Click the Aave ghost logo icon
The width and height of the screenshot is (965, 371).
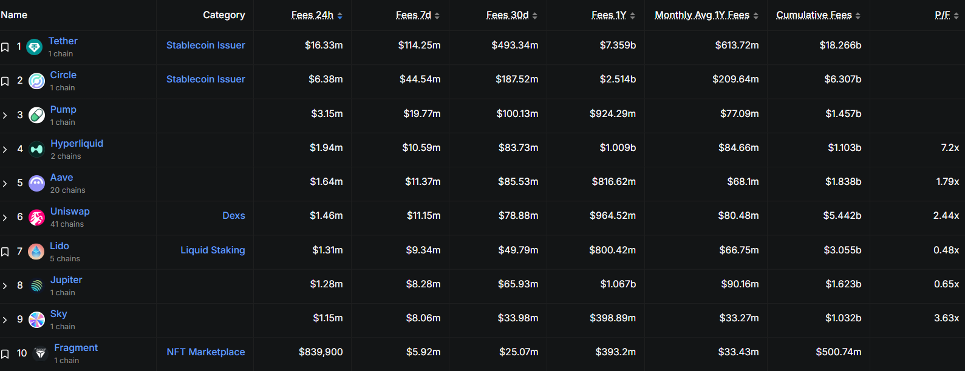[36, 183]
